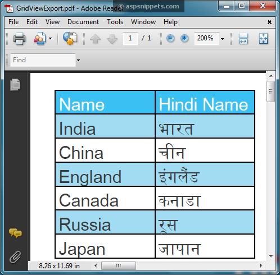Viewport: 280px width, 275px height.
Task: Open the Attachments paperclip panel
Action: pyautogui.click(x=15, y=257)
